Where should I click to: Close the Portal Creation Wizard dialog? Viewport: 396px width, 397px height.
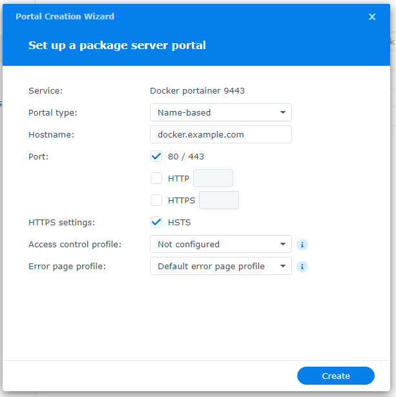pyautogui.click(x=371, y=17)
